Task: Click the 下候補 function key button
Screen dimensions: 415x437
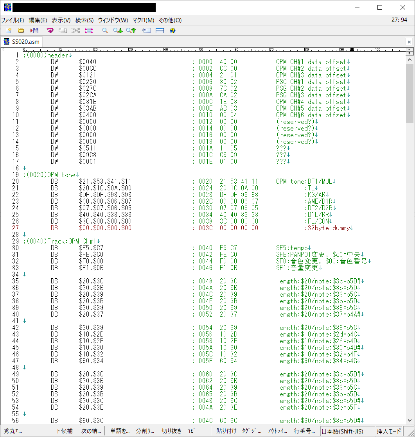Action: (x=64, y=431)
